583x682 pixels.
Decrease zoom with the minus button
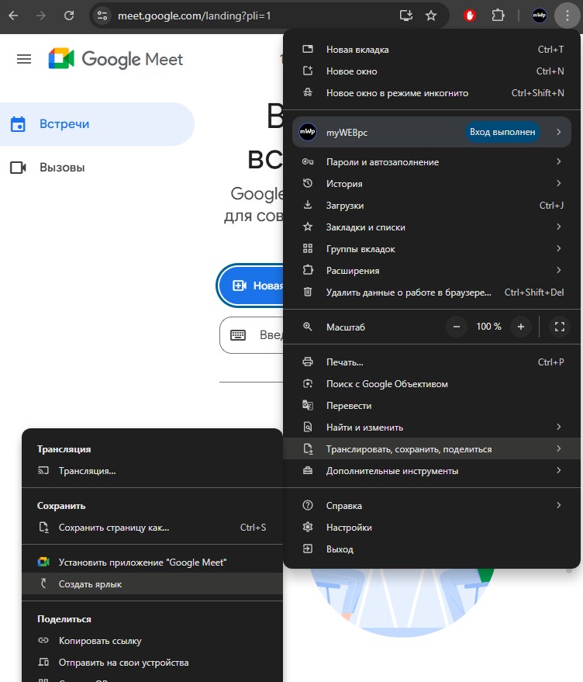click(457, 327)
